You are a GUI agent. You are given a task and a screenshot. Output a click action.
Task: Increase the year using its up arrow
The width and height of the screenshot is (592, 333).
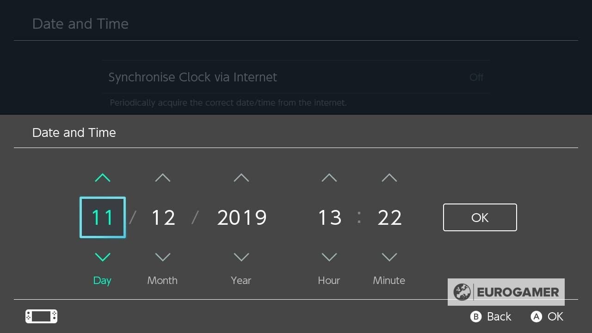(x=241, y=178)
